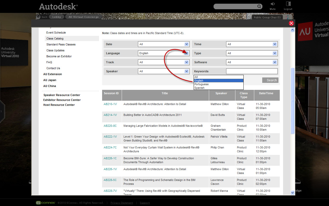Open Class Updates in sidebar
The height and width of the screenshot is (206, 329).
tap(55, 50)
